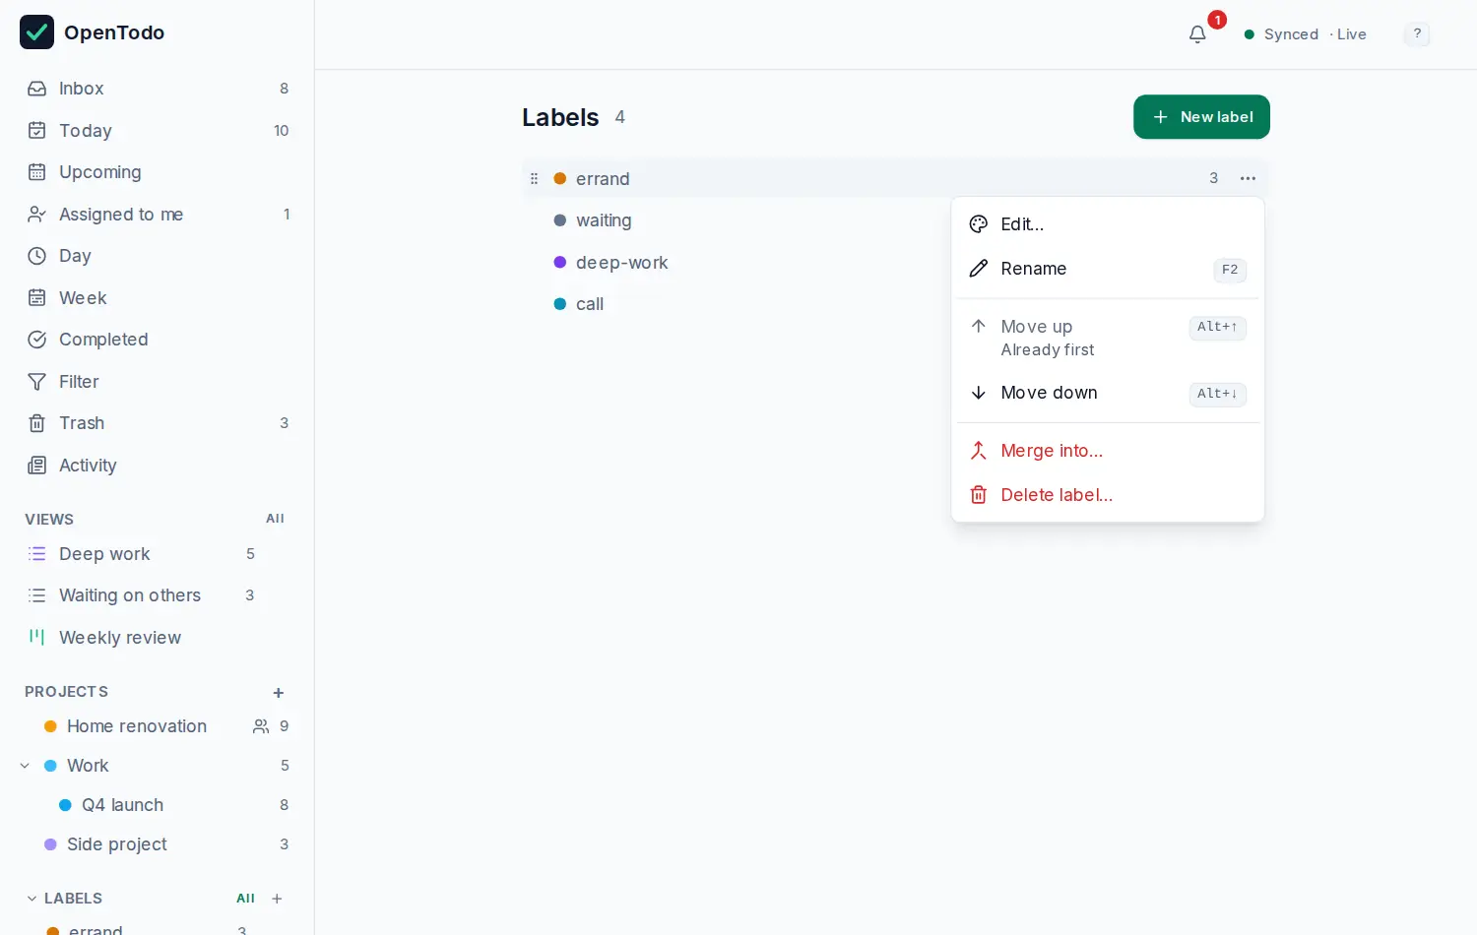Click the Day clock icon
Screen dimensions: 1477x935
point(37,256)
